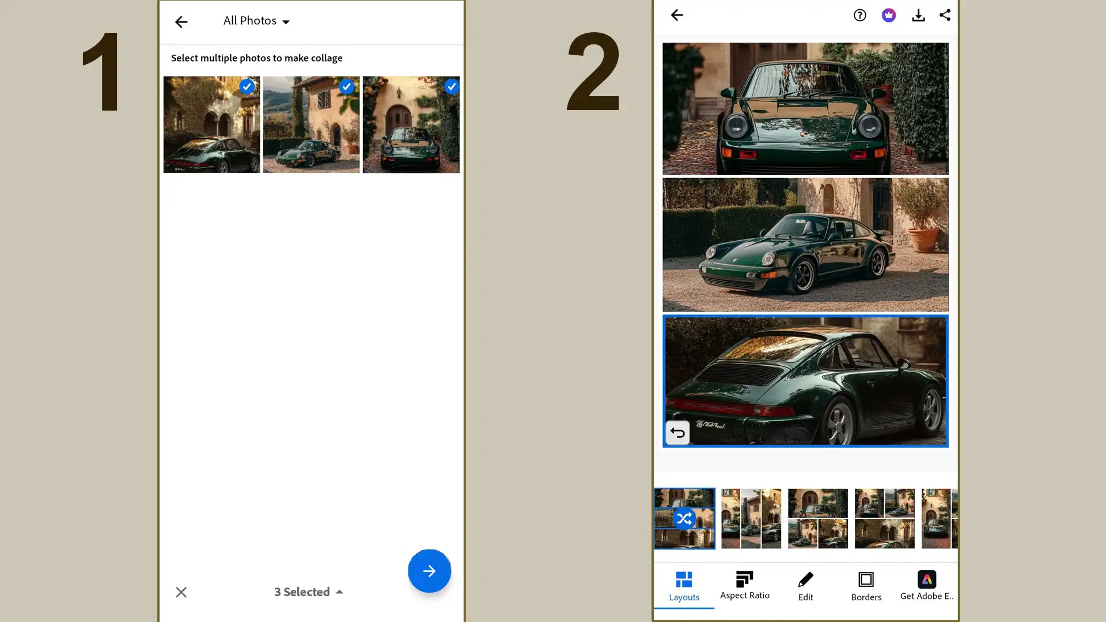Open the Edit tab with pencil
1106x622 pixels.
[x=805, y=586]
